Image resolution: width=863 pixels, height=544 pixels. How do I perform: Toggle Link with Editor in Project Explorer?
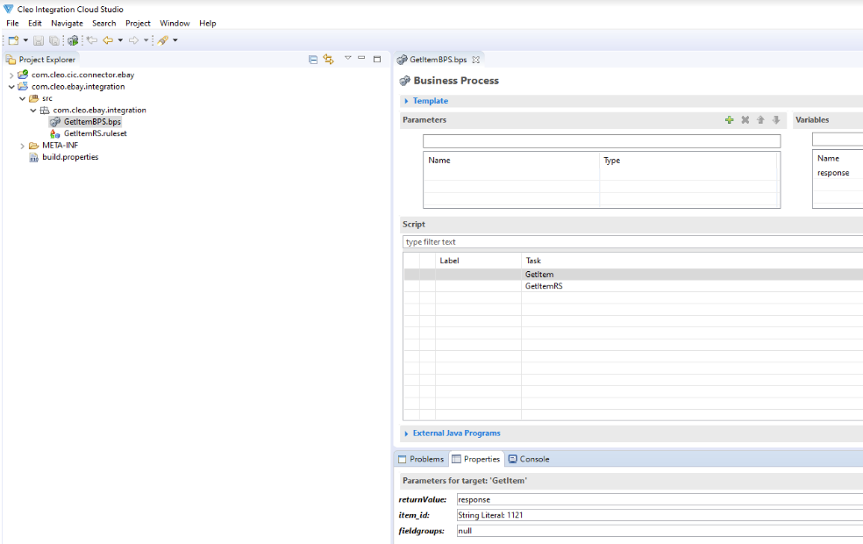pyautogui.click(x=329, y=60)
